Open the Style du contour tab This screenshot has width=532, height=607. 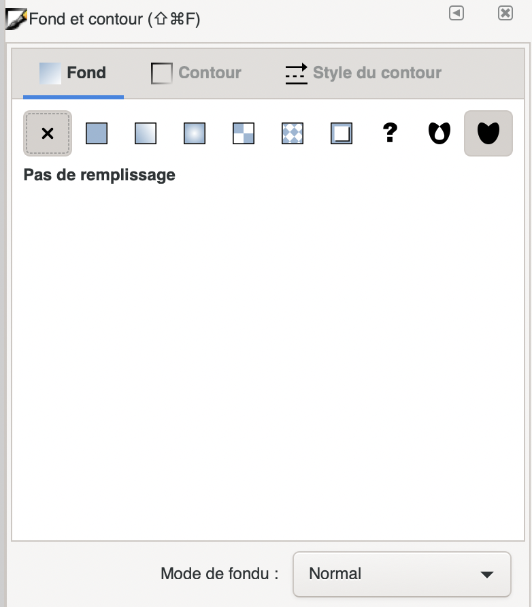[363, 73]
